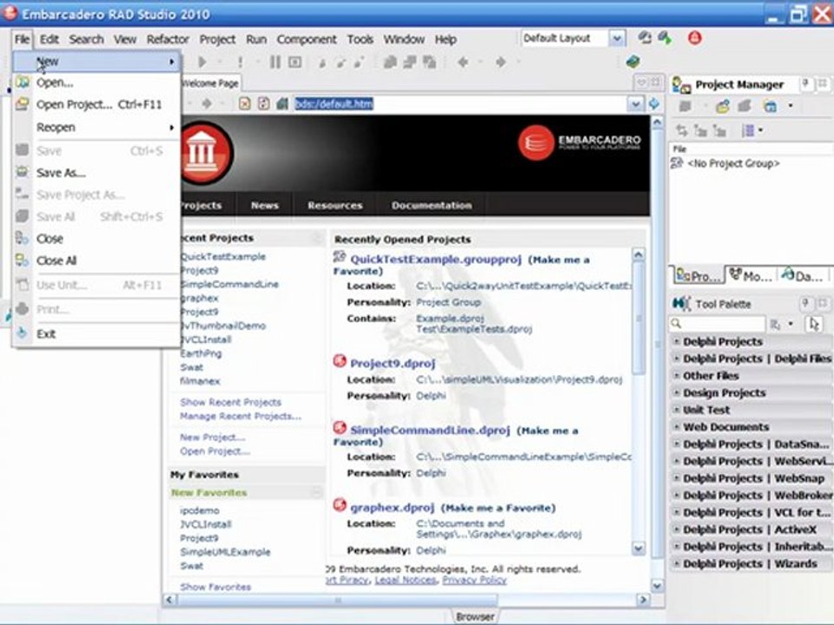
Task: Open the graphex.dproj link
Action: pos(392,508)
